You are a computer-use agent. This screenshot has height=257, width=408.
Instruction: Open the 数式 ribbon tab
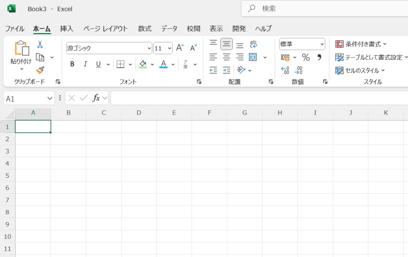coord(145,29)
